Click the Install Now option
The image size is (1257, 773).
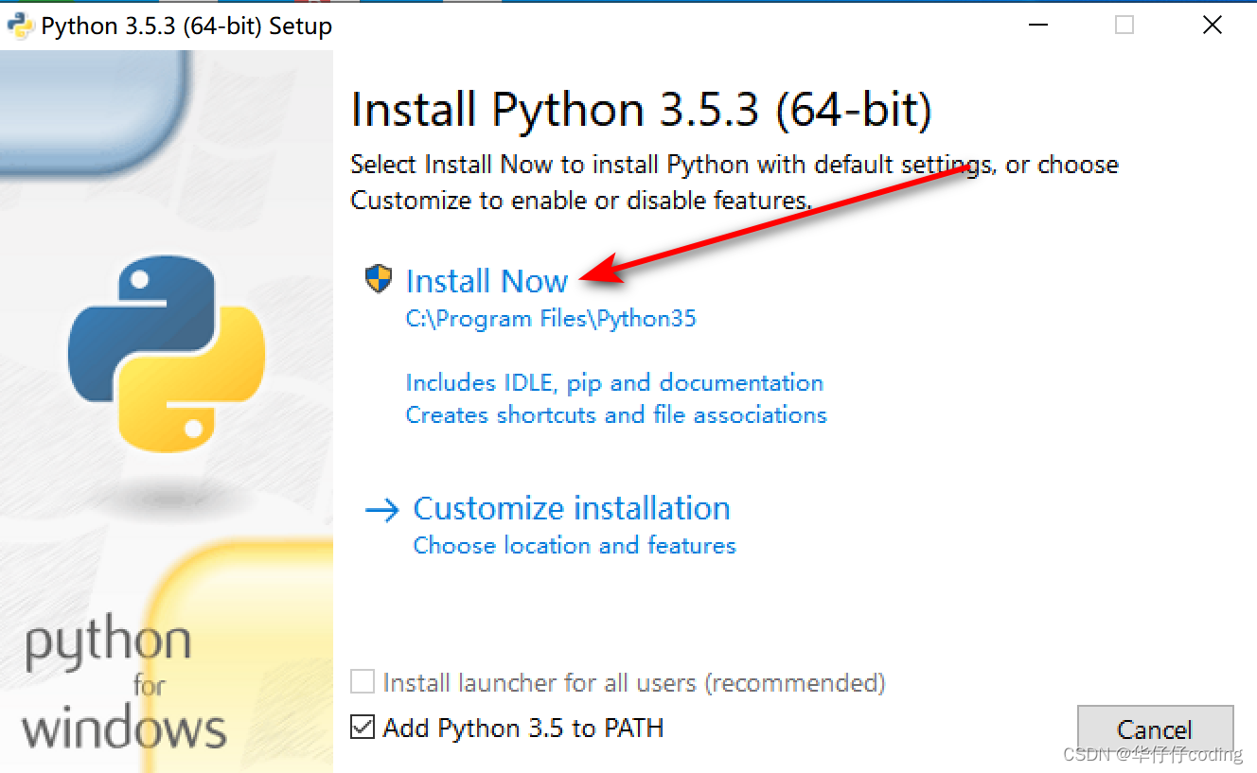(487, 281)
